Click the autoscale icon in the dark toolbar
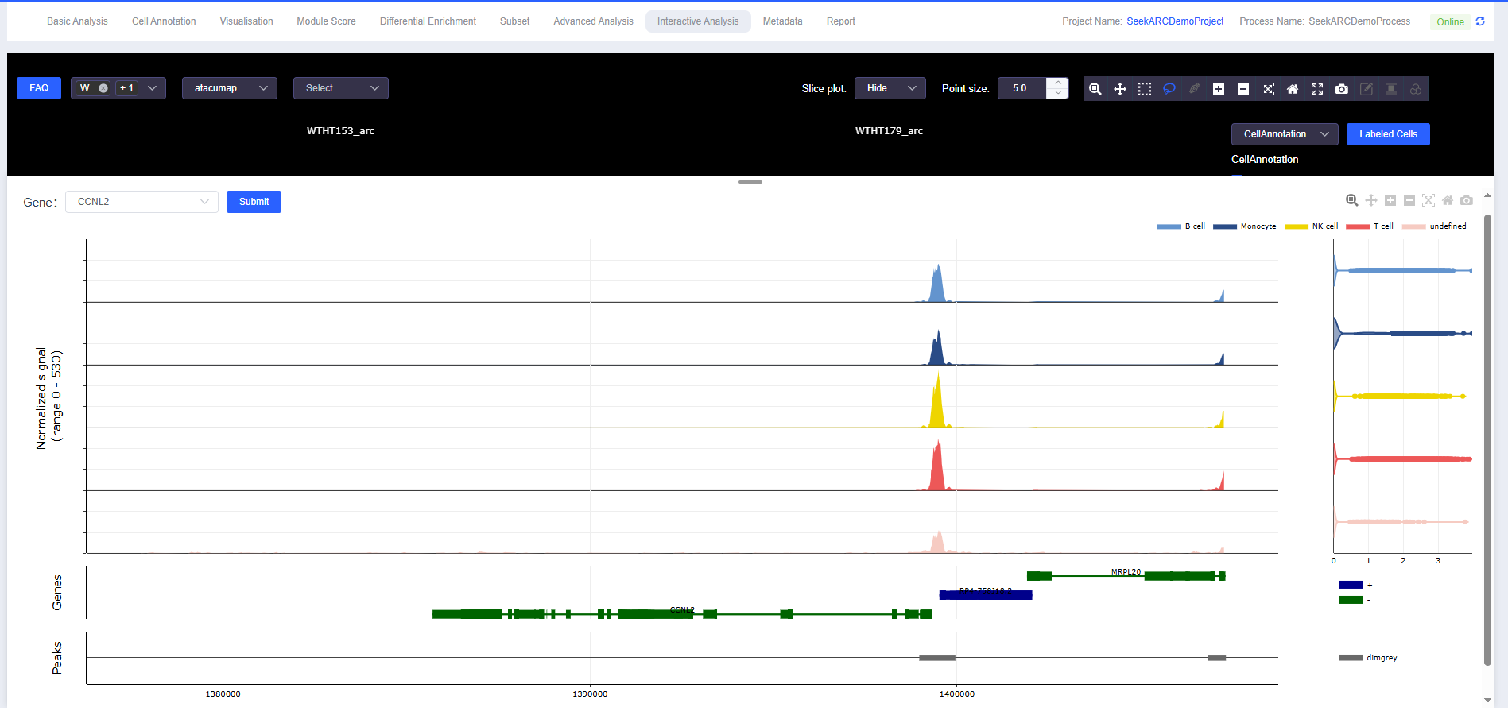This screenshot has height=708, width=1508. click(x=1267, y=89)
